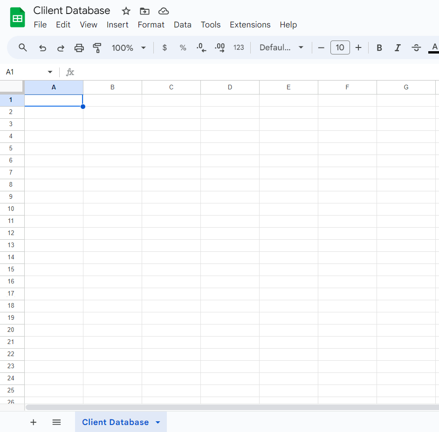Expand the name box dropdown arrow
The width and height of the screenshot is (439, 432).
coord(50,72)
